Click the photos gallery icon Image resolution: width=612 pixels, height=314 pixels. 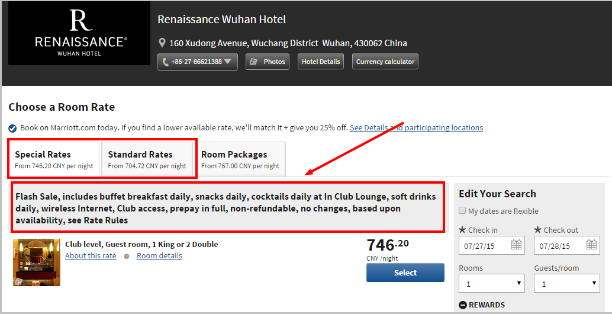point(254,62)
